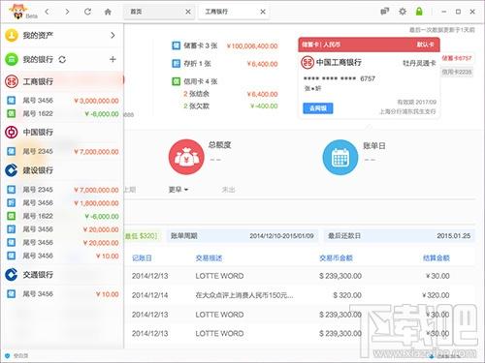Select the 信用卡 2235 side tab

tap(457, 72)
